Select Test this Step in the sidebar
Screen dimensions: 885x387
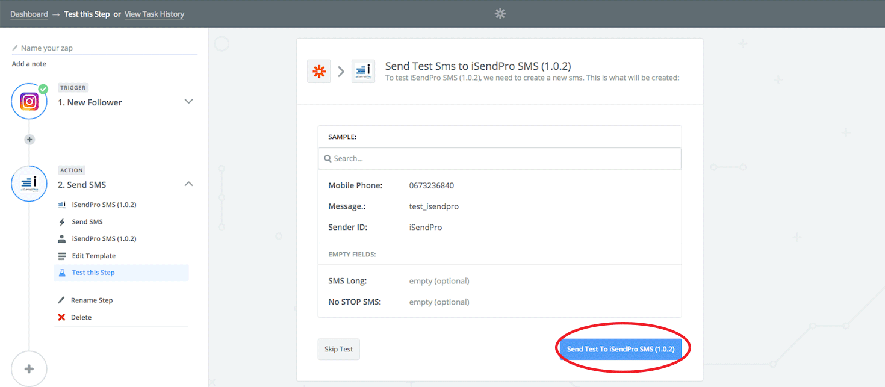(x=121, y=273)
